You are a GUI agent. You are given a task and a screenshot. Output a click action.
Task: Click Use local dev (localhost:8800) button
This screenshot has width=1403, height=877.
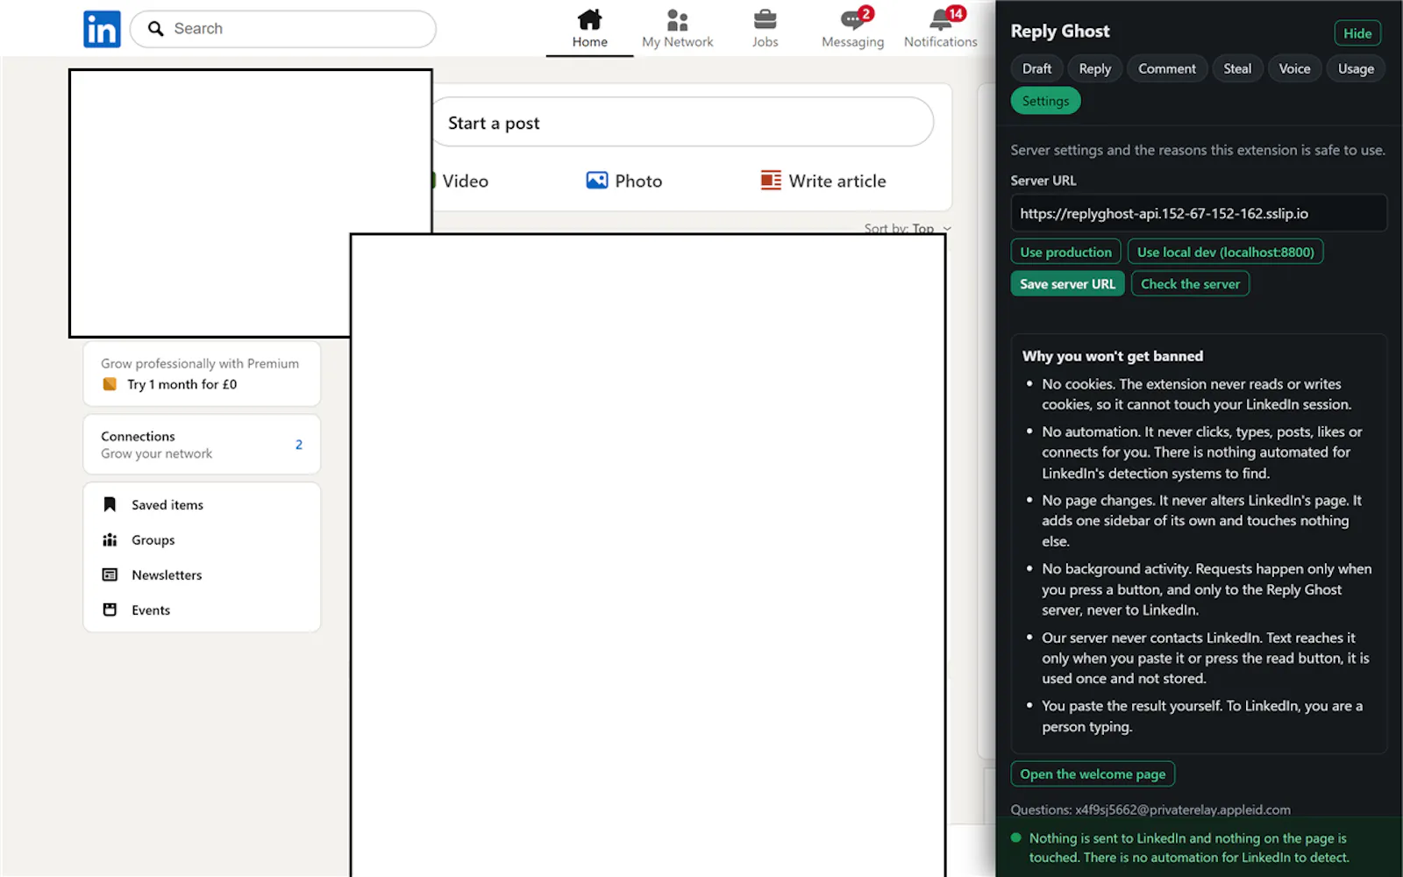[x=1225, y=252]
